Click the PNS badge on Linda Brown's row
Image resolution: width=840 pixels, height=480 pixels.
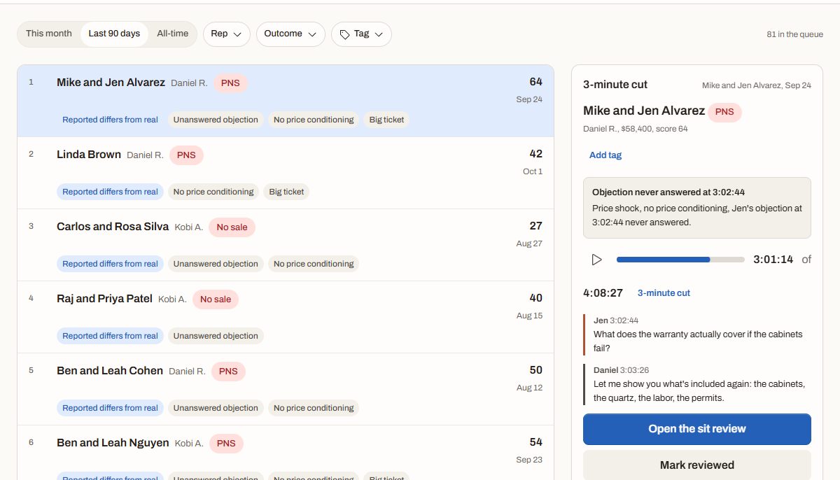coord(186,155)
